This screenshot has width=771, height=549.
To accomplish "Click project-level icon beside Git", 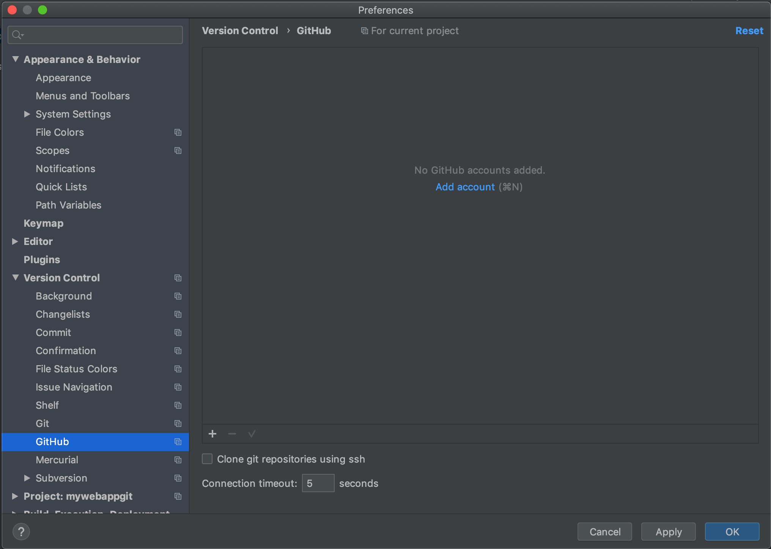I will point(178,424).
